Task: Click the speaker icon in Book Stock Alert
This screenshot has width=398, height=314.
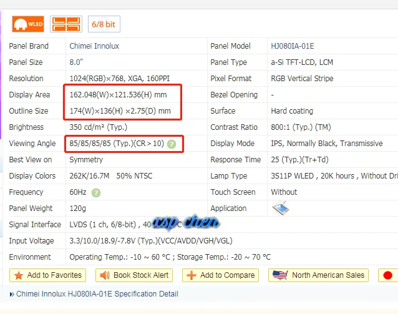Action: pos(105,275)
